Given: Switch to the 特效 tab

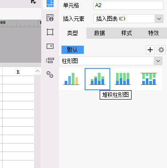Looking at the screenshot, I should (154, 33).
